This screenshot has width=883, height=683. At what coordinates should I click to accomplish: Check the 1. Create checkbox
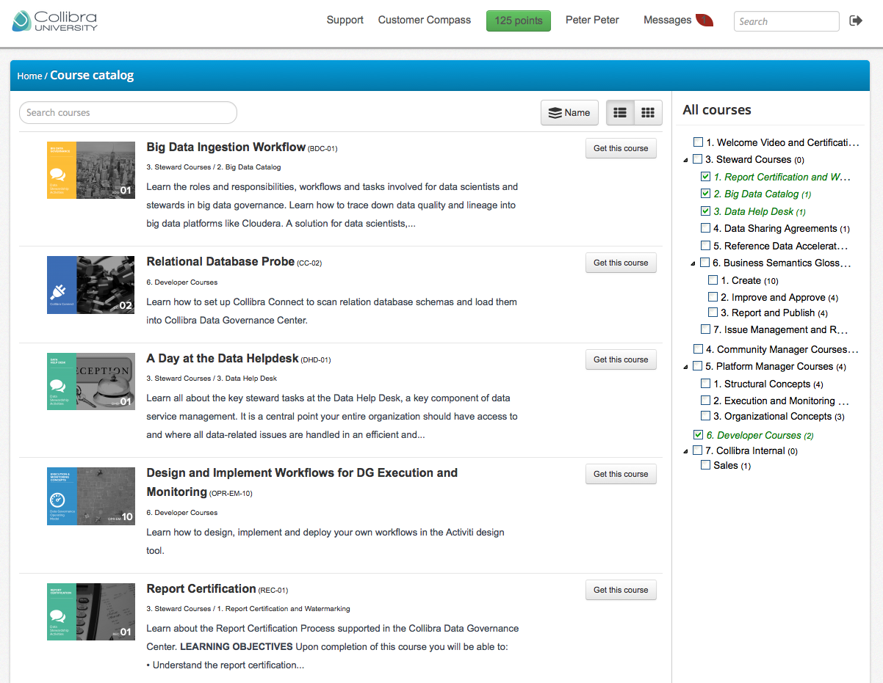point(713,280)
